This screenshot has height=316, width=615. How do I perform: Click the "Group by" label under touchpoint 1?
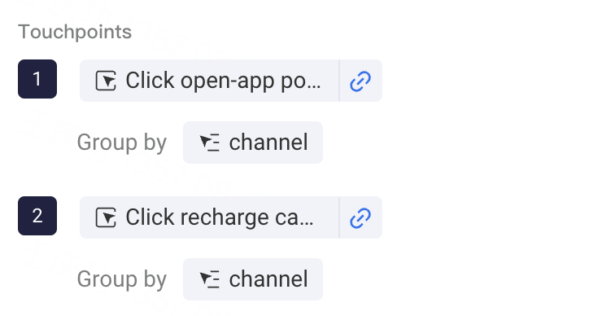(122, 143)
